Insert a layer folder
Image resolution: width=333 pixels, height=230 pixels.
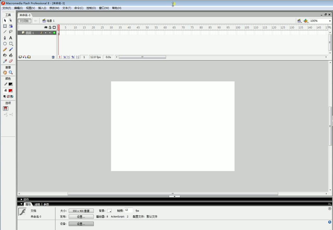click(x=29, y=57)
